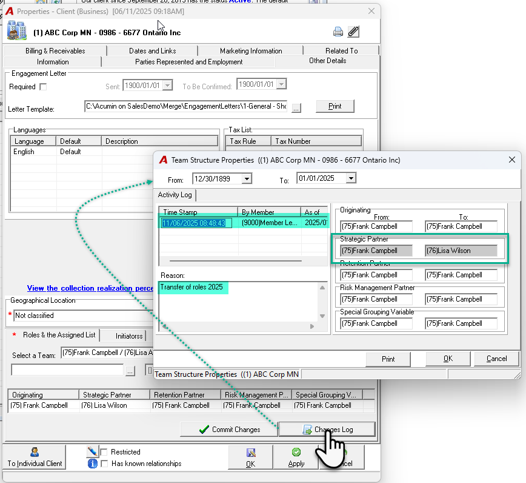Image resolution: width=526 pixels, height=483 pixels.
Task: Click OK at the bottom of Client Properties
Action: [x=251, y=457]
